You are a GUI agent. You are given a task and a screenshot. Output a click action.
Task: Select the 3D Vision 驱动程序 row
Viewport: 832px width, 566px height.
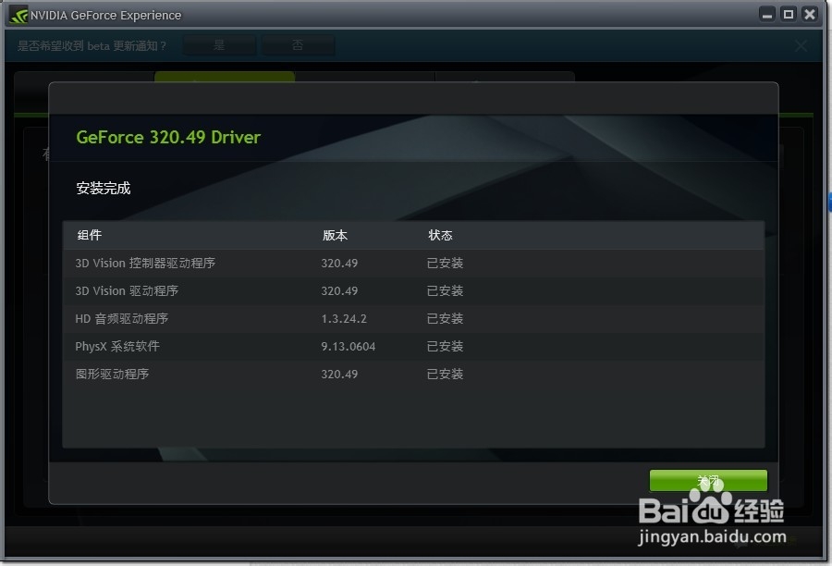(413, 291)
